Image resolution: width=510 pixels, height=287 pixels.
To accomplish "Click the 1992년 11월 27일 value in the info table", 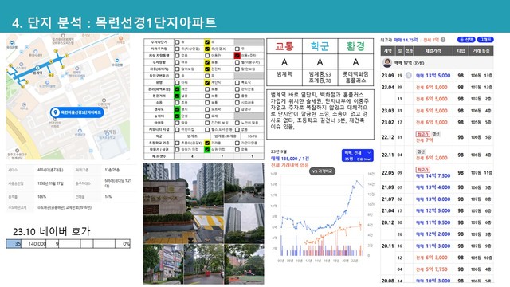I will [x=50, y=183].
